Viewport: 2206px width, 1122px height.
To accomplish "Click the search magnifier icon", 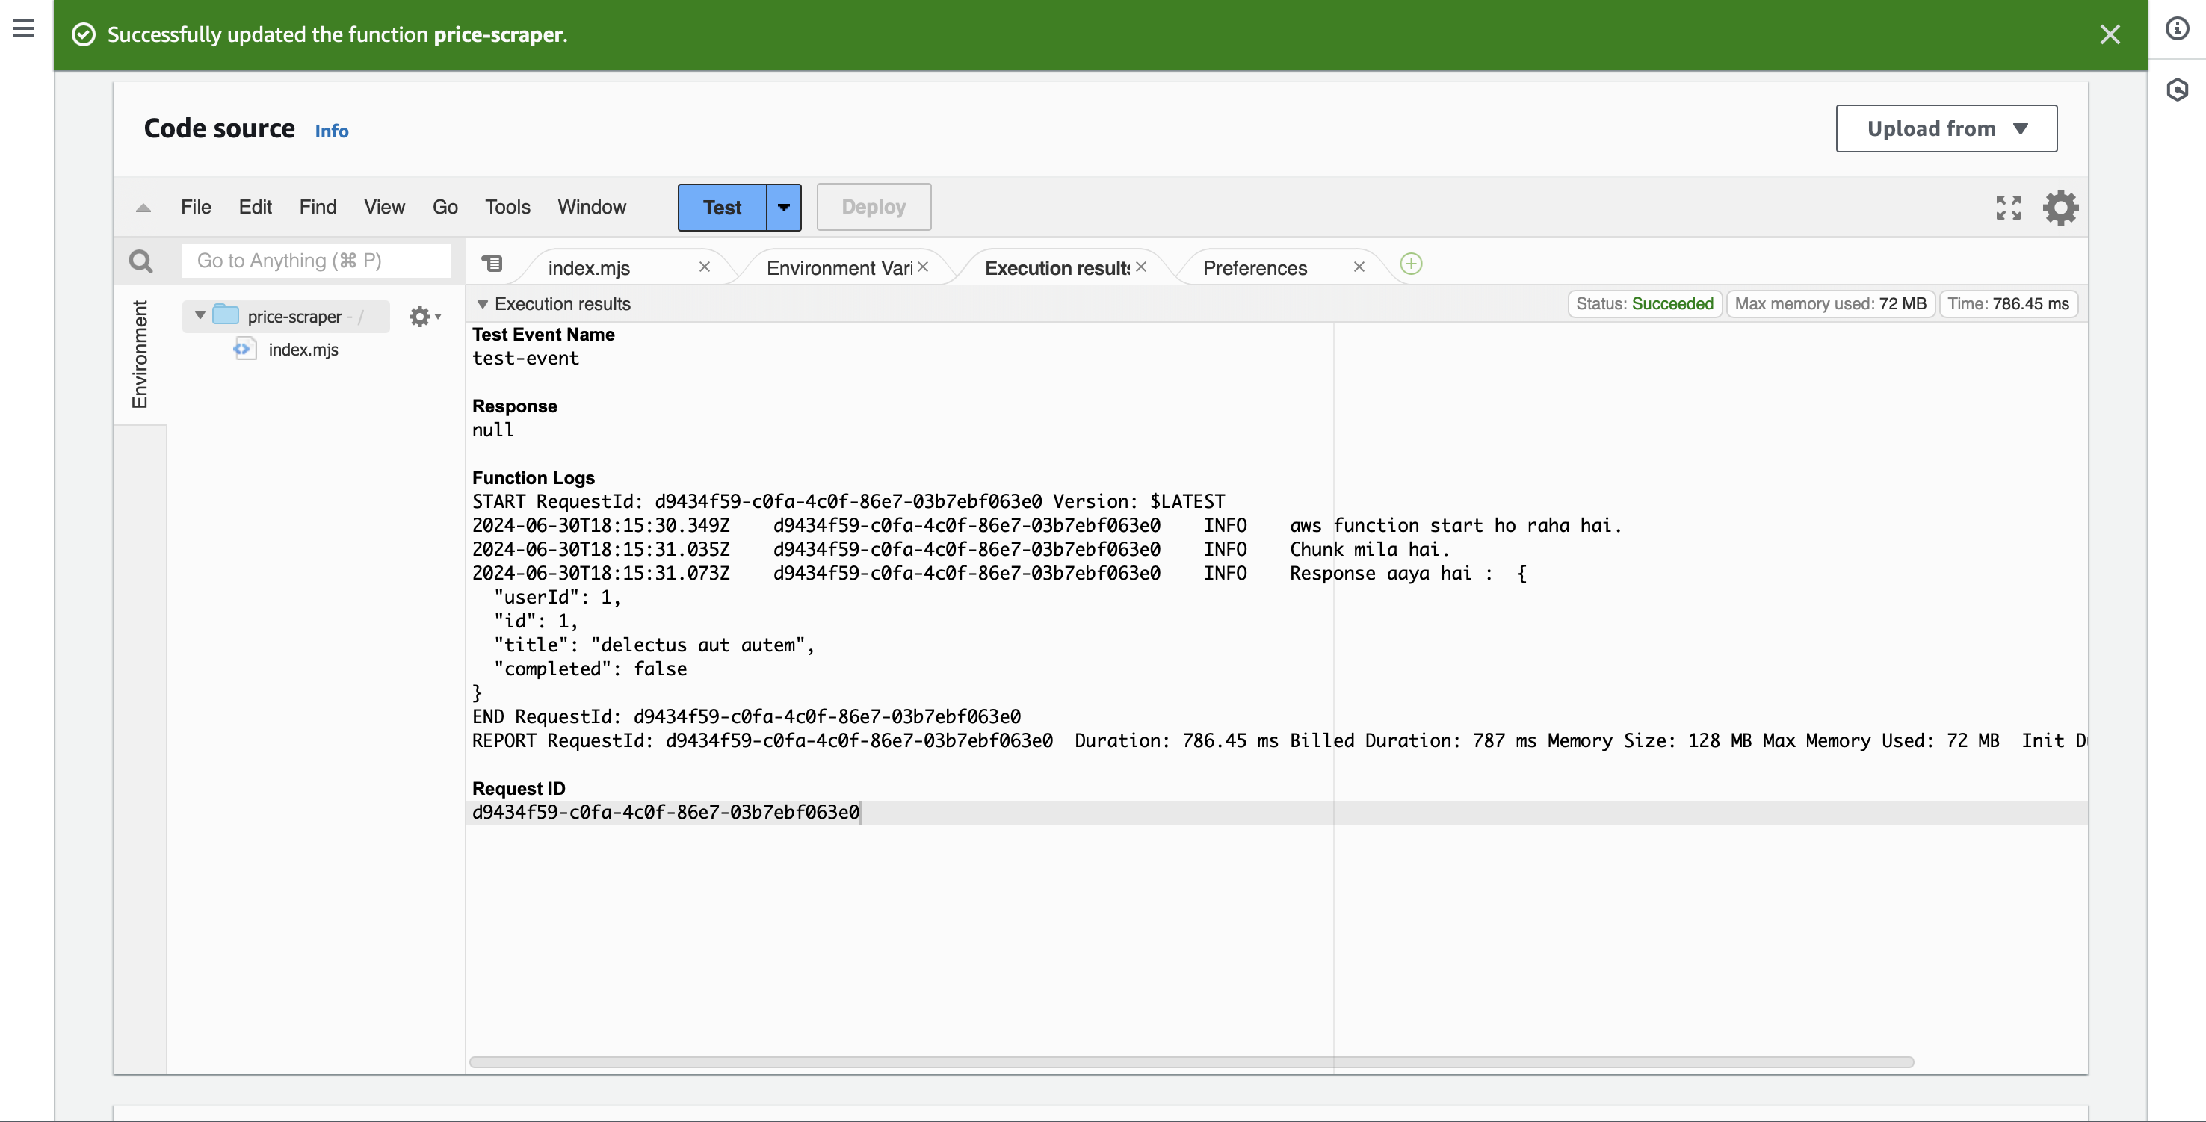I will pyautogui.click(x=140, y=261).
